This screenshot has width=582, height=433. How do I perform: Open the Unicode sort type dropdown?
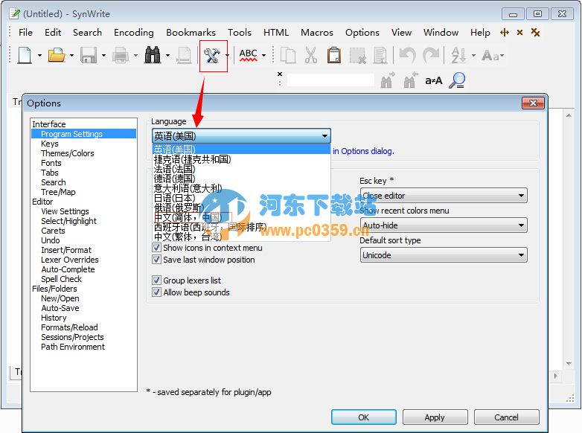(521, 255)
